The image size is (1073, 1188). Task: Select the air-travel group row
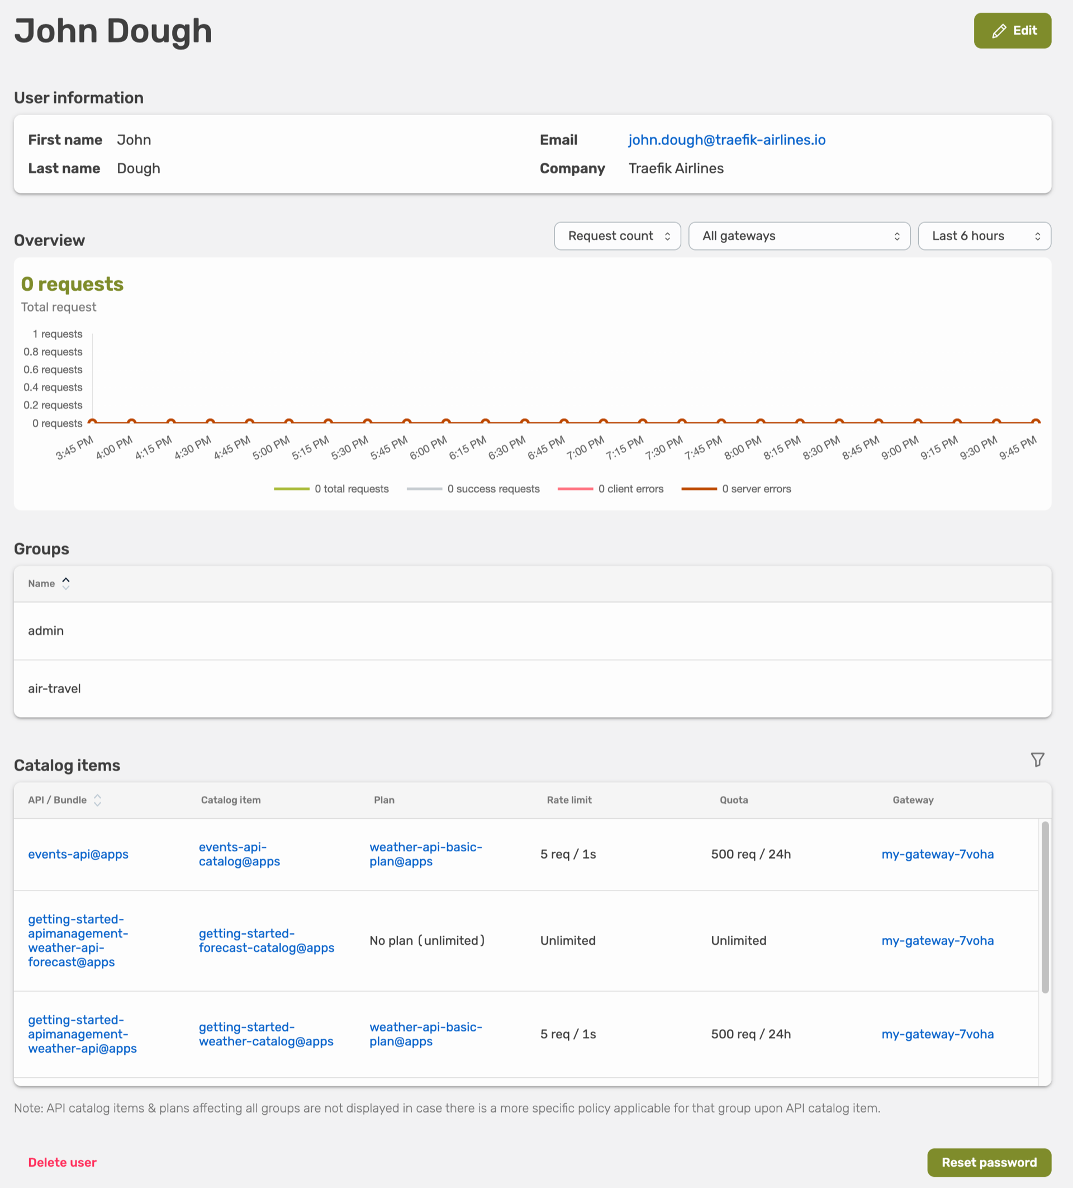point(533,689)
